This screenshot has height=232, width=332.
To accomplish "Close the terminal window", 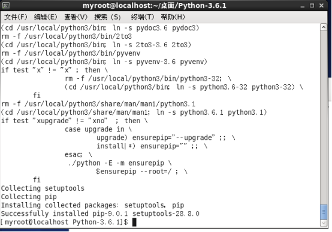I will [321, 6].
